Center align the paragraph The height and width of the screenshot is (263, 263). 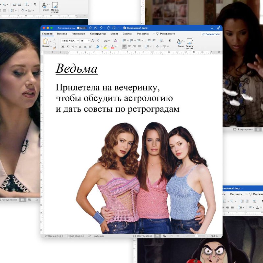[x=129, y=47]
